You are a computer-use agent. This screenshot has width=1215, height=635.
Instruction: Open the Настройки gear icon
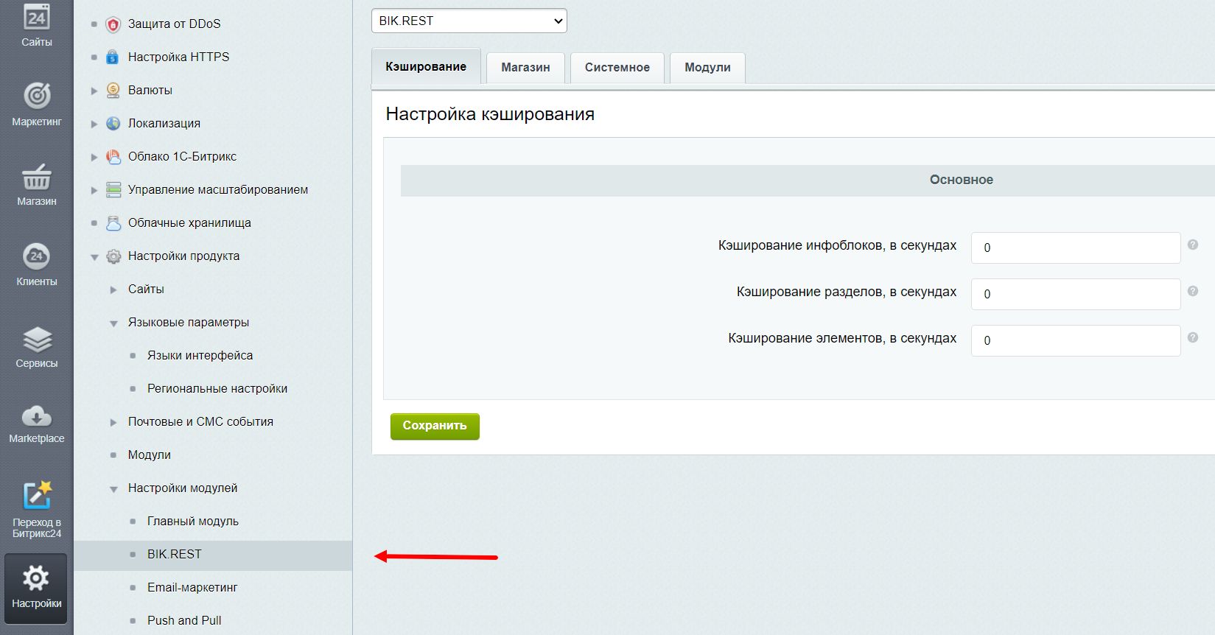pyautogui.click(x=36, y=579)
